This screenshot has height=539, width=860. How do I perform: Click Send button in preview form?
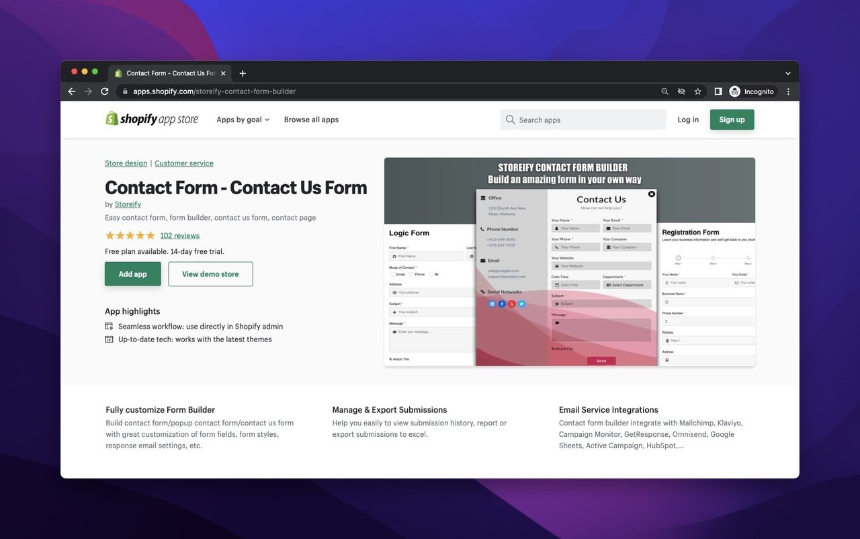tap(601, 361)
